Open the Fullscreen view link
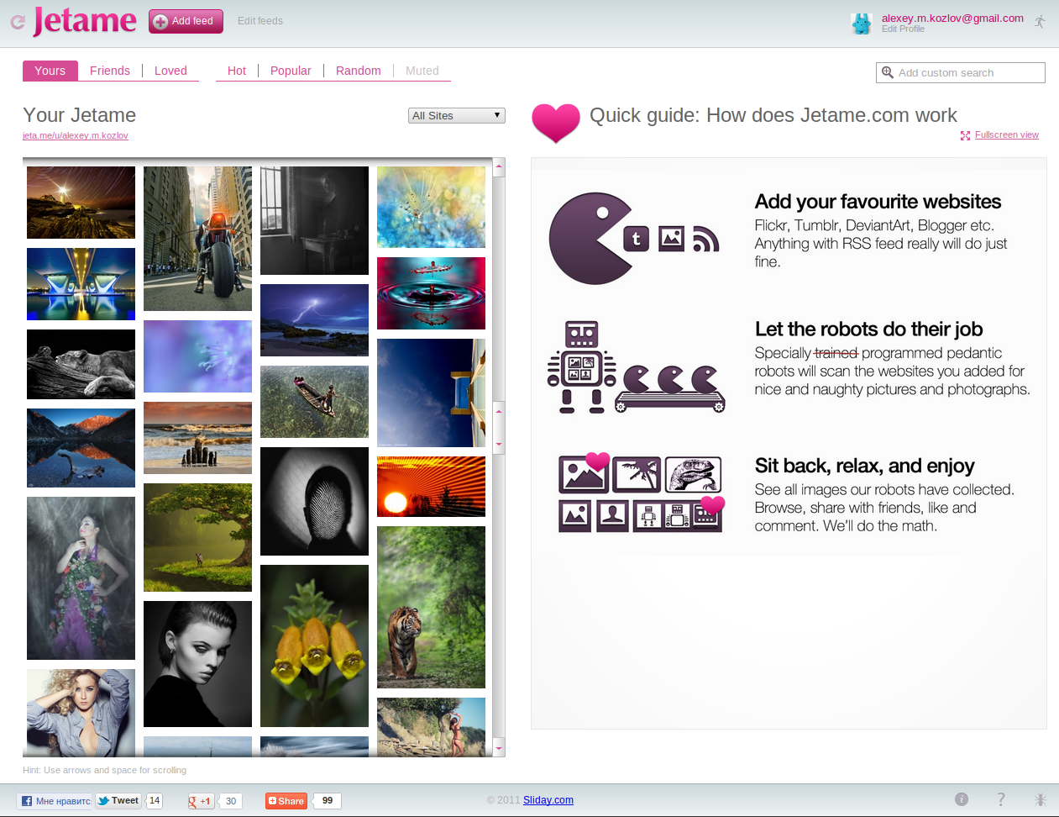 click(x=1006, y=135)
